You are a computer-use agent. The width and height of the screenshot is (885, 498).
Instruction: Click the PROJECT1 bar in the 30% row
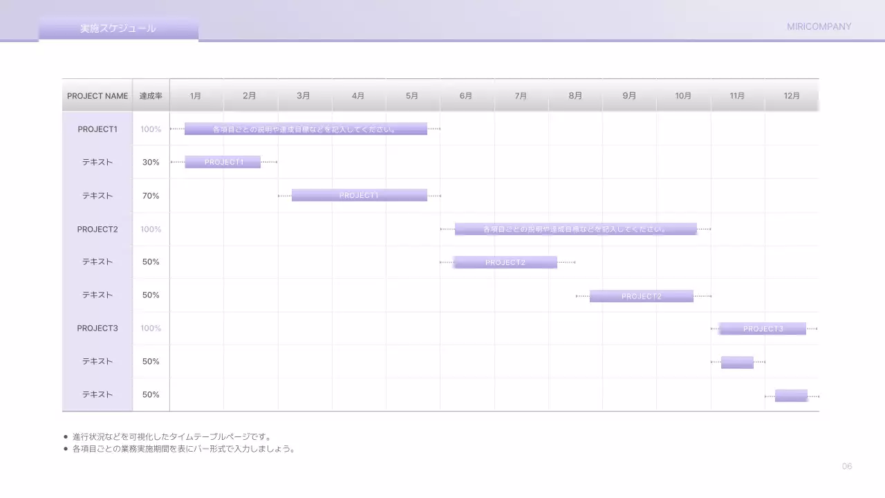[x=223, y=162]
